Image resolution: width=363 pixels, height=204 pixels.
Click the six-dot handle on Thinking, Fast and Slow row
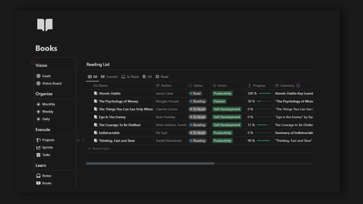pyautogui.click(x=83, y=140)
